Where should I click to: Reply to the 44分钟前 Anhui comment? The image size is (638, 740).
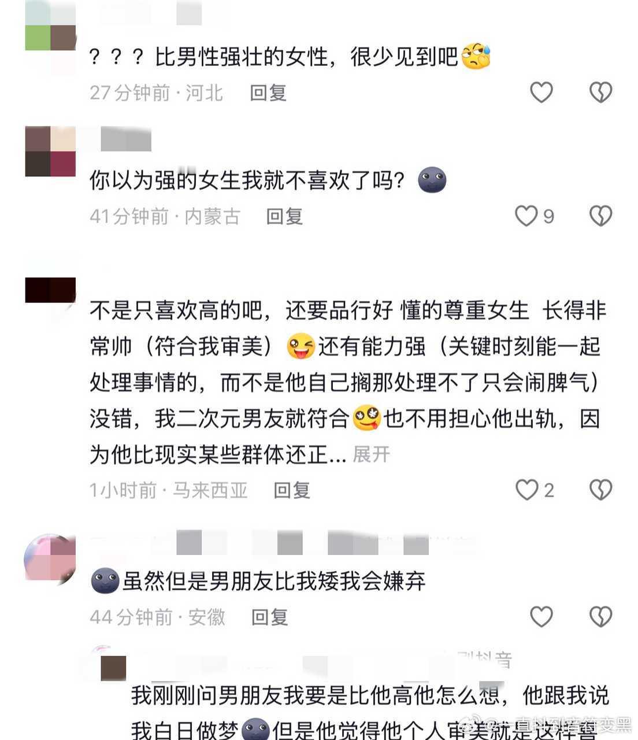tap(269, 617)
